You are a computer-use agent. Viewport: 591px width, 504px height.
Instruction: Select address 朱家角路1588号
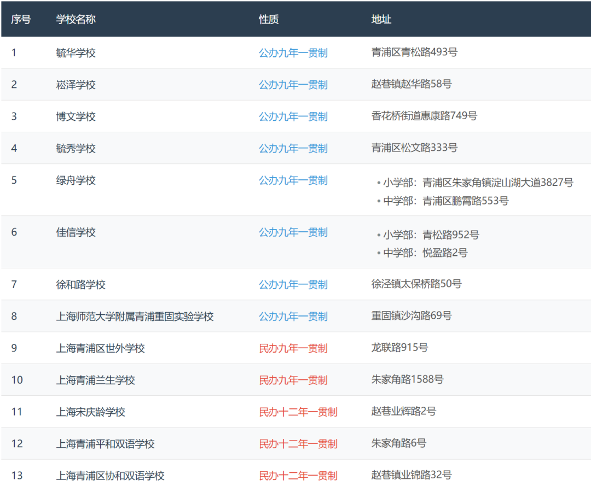pos(408,379)
